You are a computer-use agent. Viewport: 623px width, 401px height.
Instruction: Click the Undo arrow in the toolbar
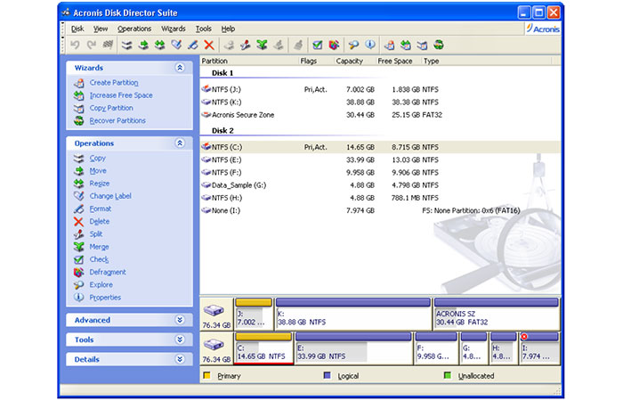click(75, 45)
